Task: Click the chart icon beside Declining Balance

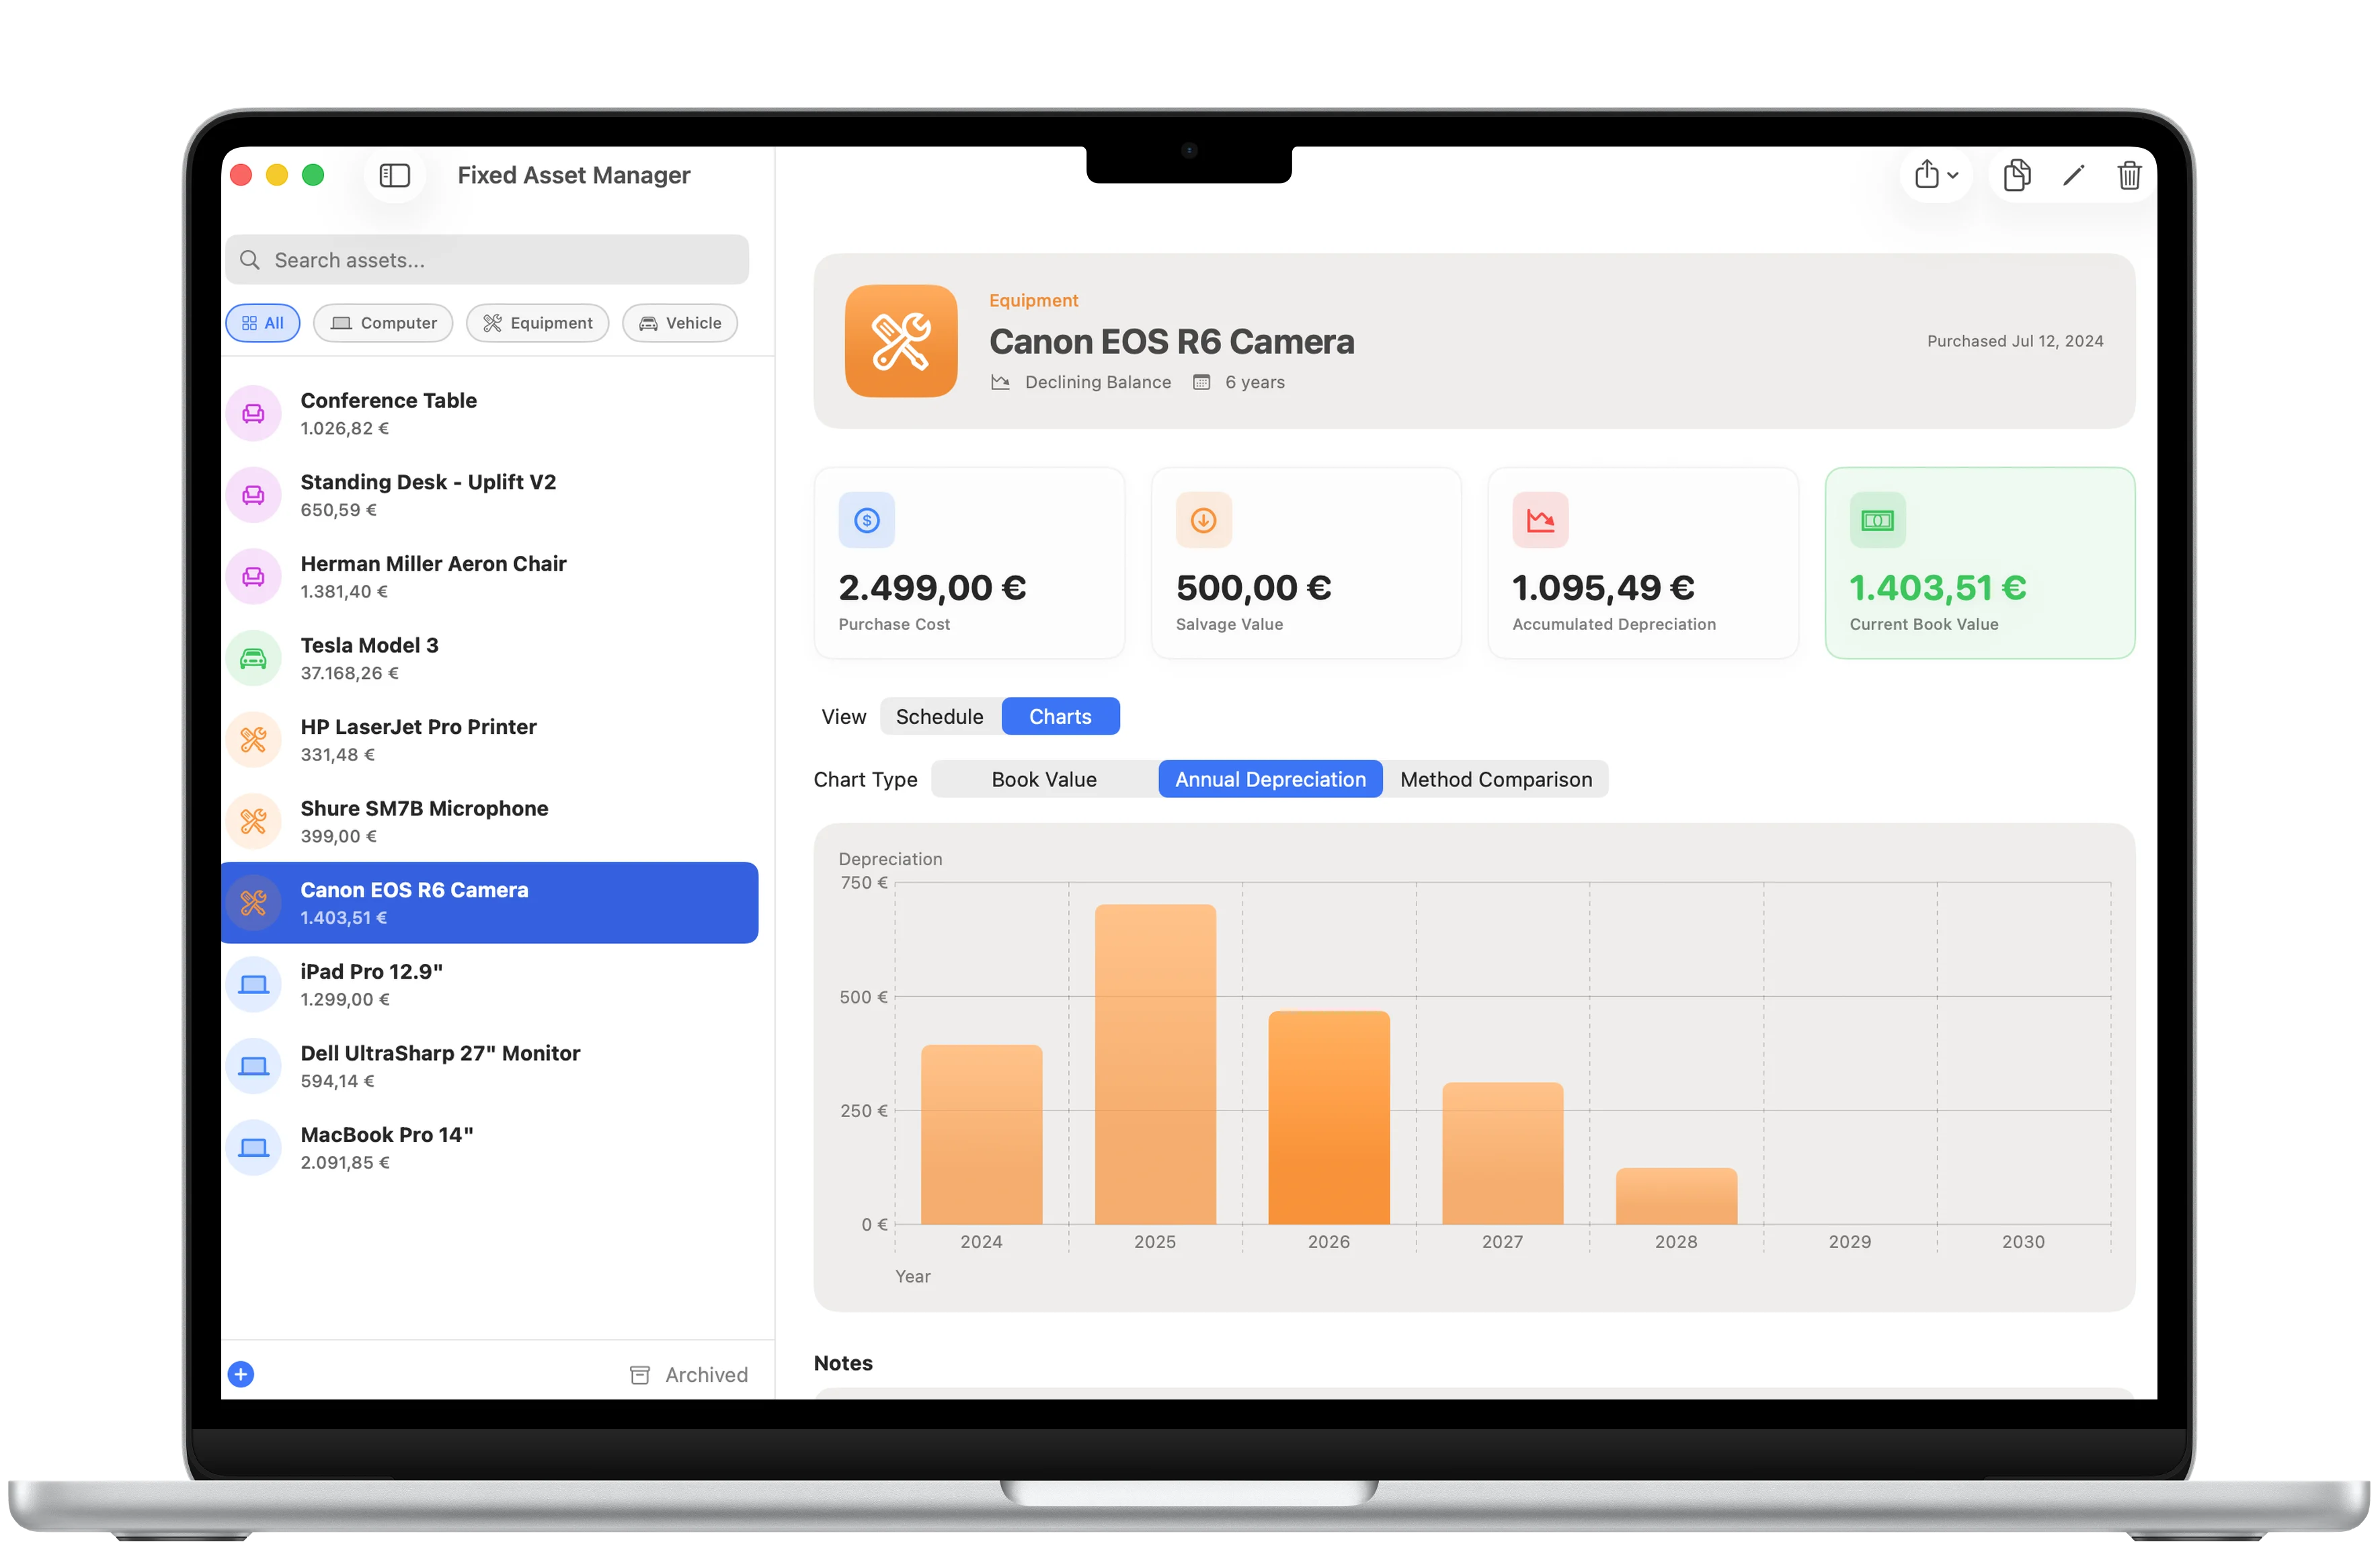Action: pos(1000,382)
